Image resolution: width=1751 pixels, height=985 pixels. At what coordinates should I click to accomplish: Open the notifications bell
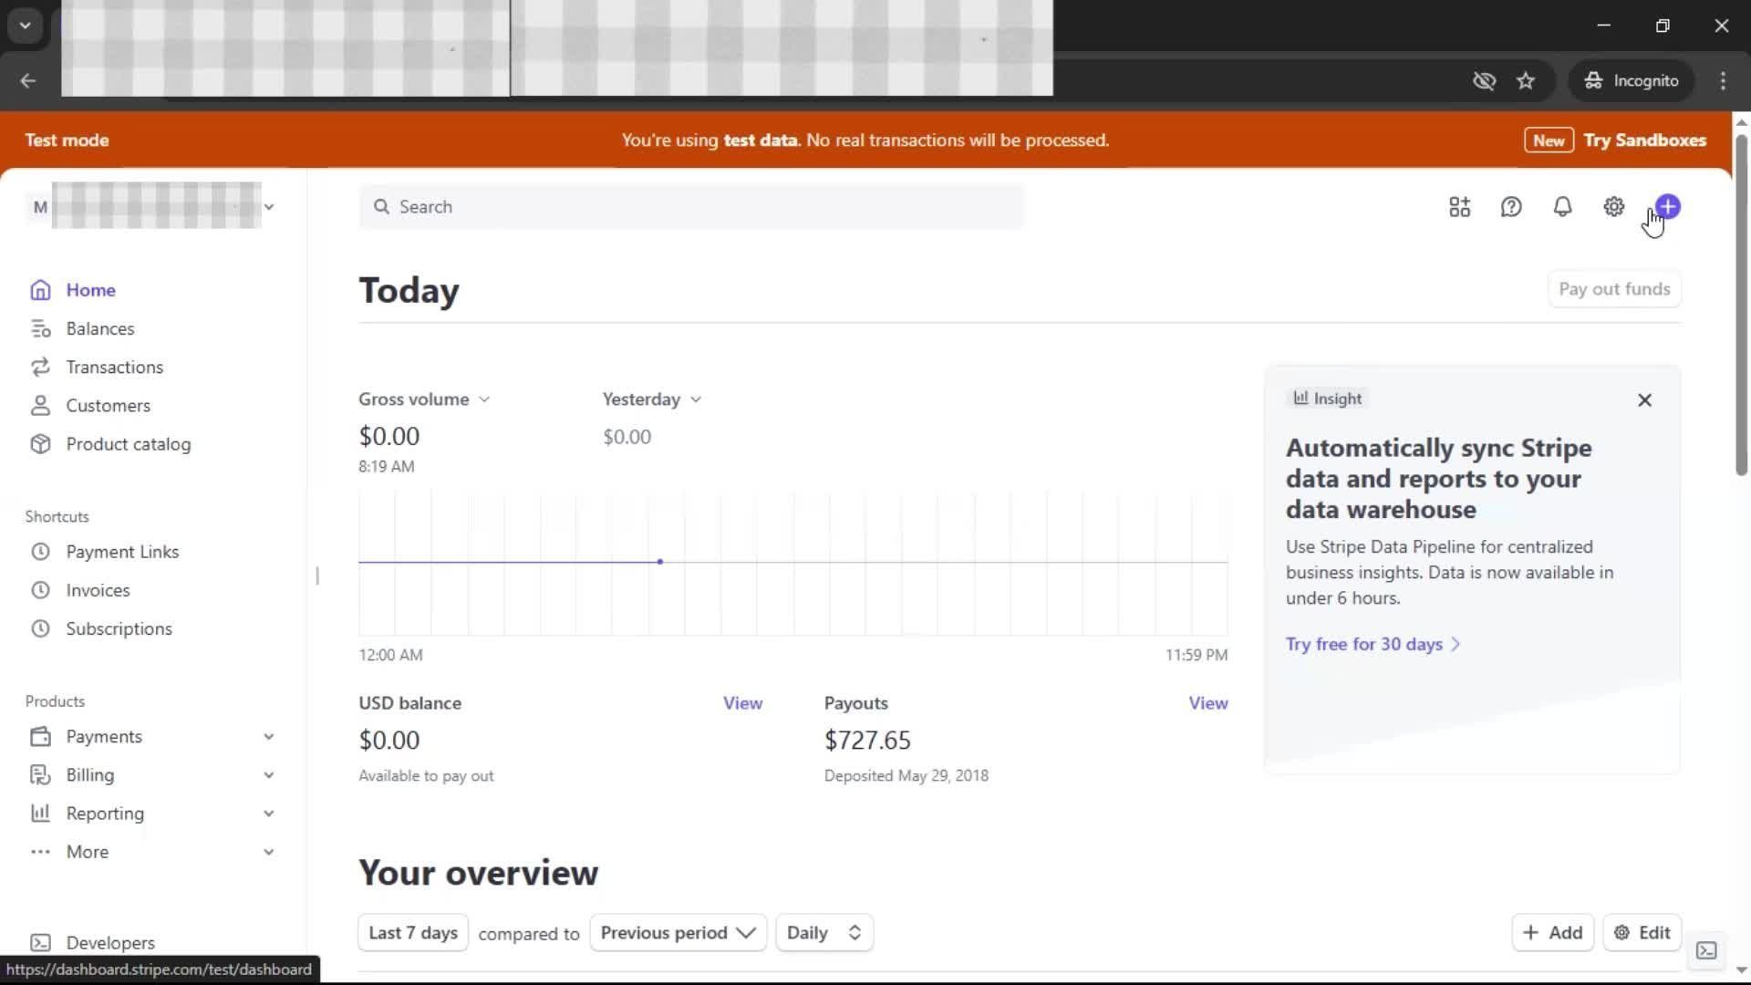point(1562,207)
